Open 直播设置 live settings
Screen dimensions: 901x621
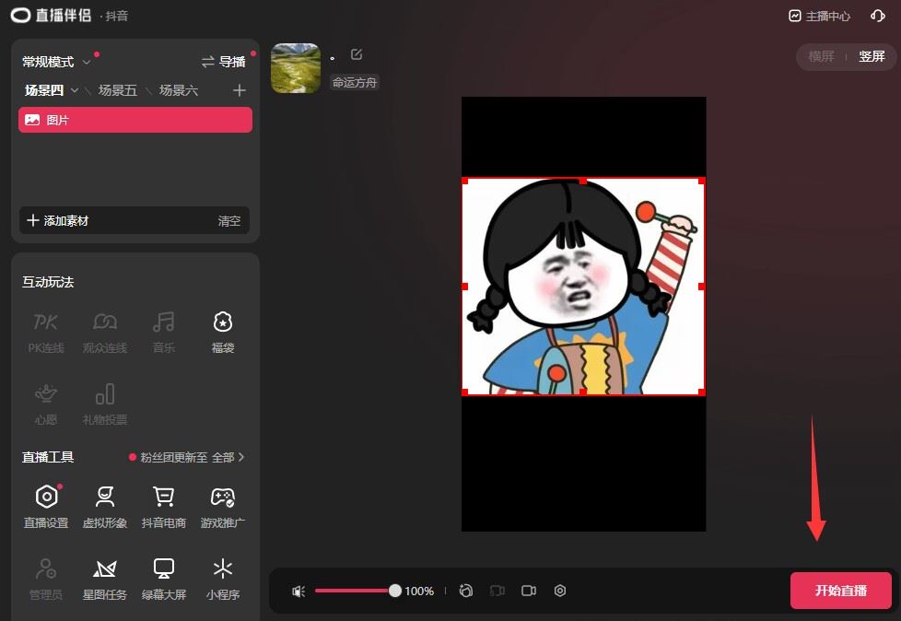[x=46, y=506]
